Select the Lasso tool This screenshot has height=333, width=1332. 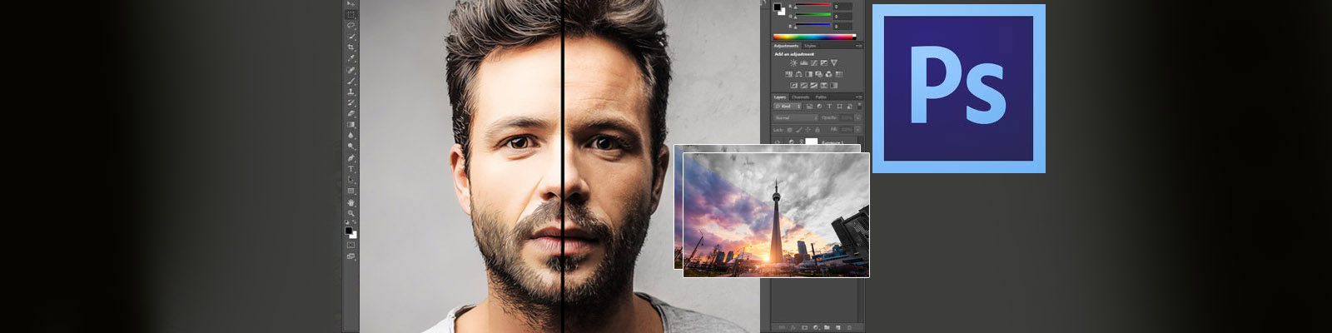(x=350, y=25)
